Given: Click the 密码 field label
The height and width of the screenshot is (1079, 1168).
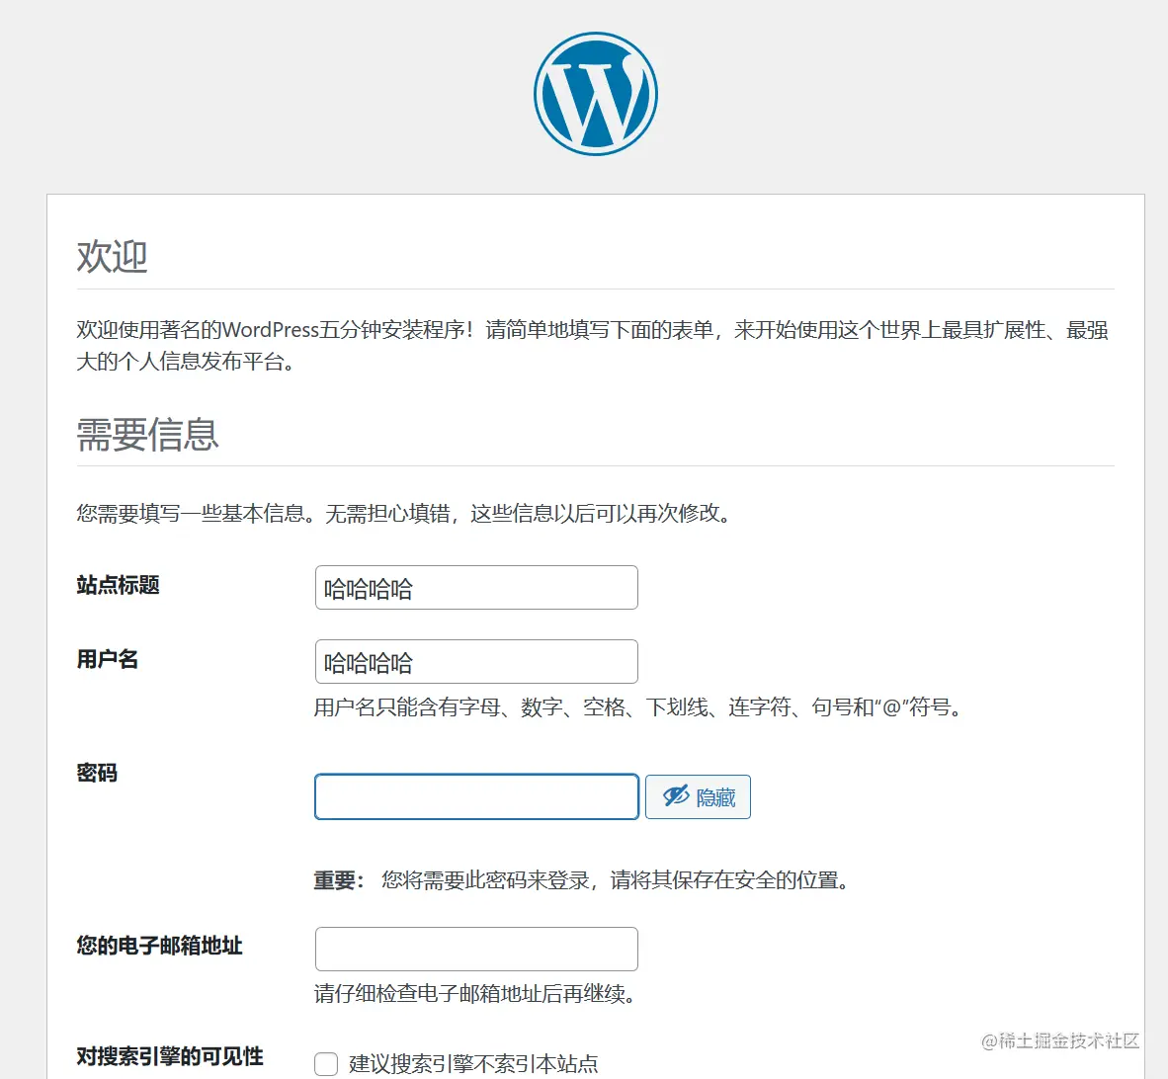Looking at the screenshot, I should click(97, 773).
